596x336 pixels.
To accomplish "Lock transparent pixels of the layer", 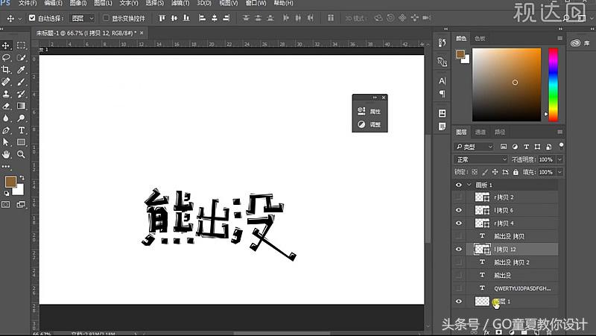I will coord(475,172).
